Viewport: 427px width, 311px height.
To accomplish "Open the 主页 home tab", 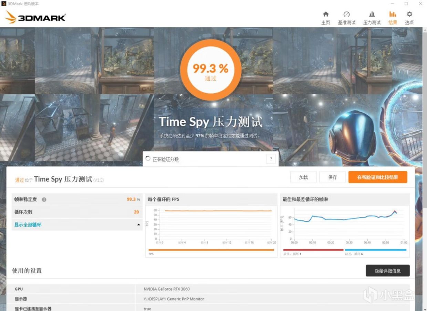I will click(325, 18).
